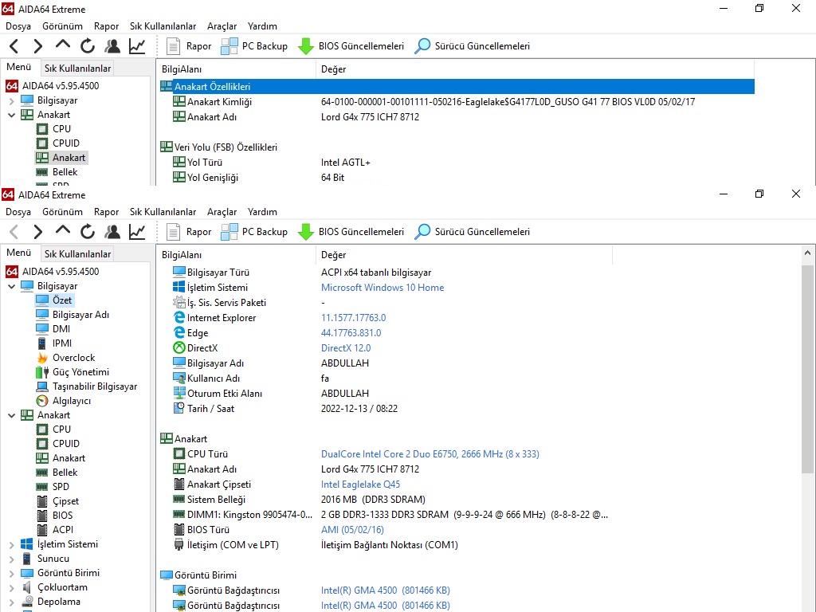This screenshot has width=816, height=612.
Task: Refresh the upper AIDA64 window
Action: tap(88, 46)
